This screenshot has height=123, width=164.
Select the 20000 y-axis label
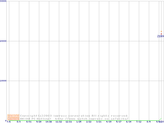[3, 41]
